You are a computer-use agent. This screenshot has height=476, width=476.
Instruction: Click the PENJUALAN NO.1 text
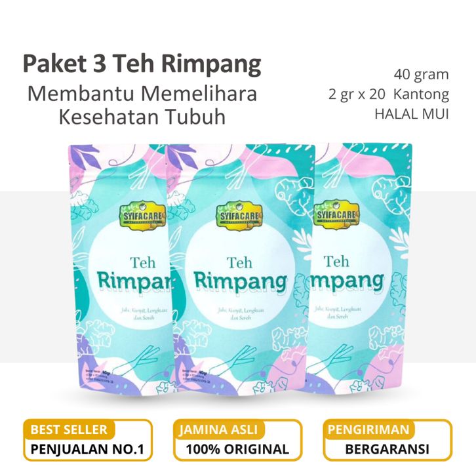(x=87, y=449)
